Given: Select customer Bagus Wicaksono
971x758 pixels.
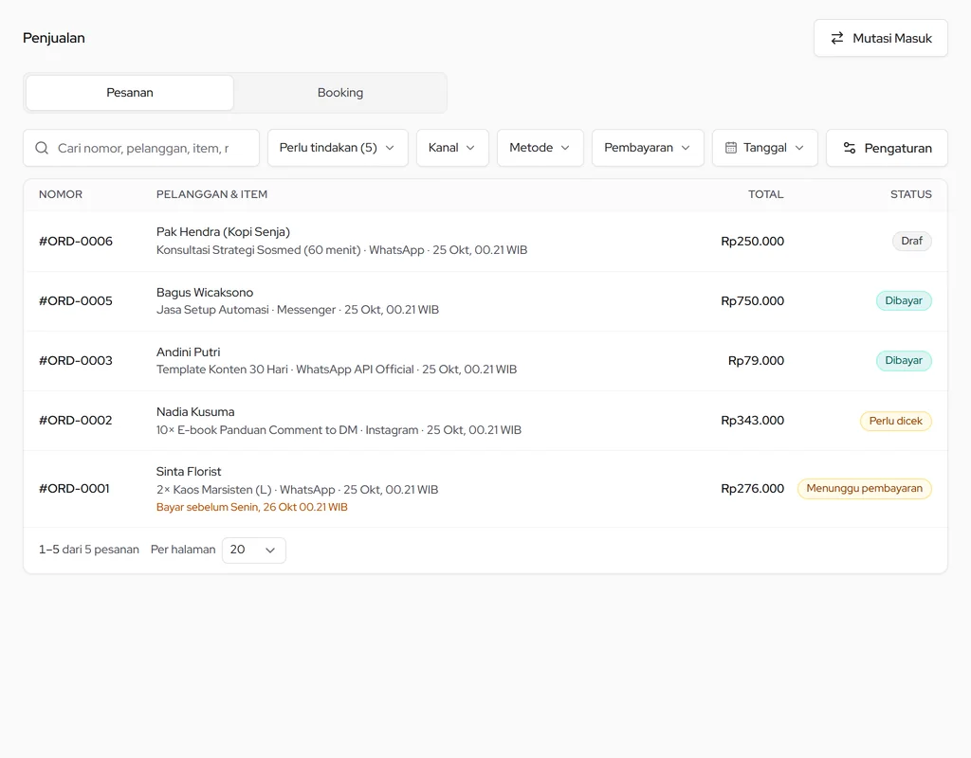Looking at the screenshot, I should click(x=205, y=292).
